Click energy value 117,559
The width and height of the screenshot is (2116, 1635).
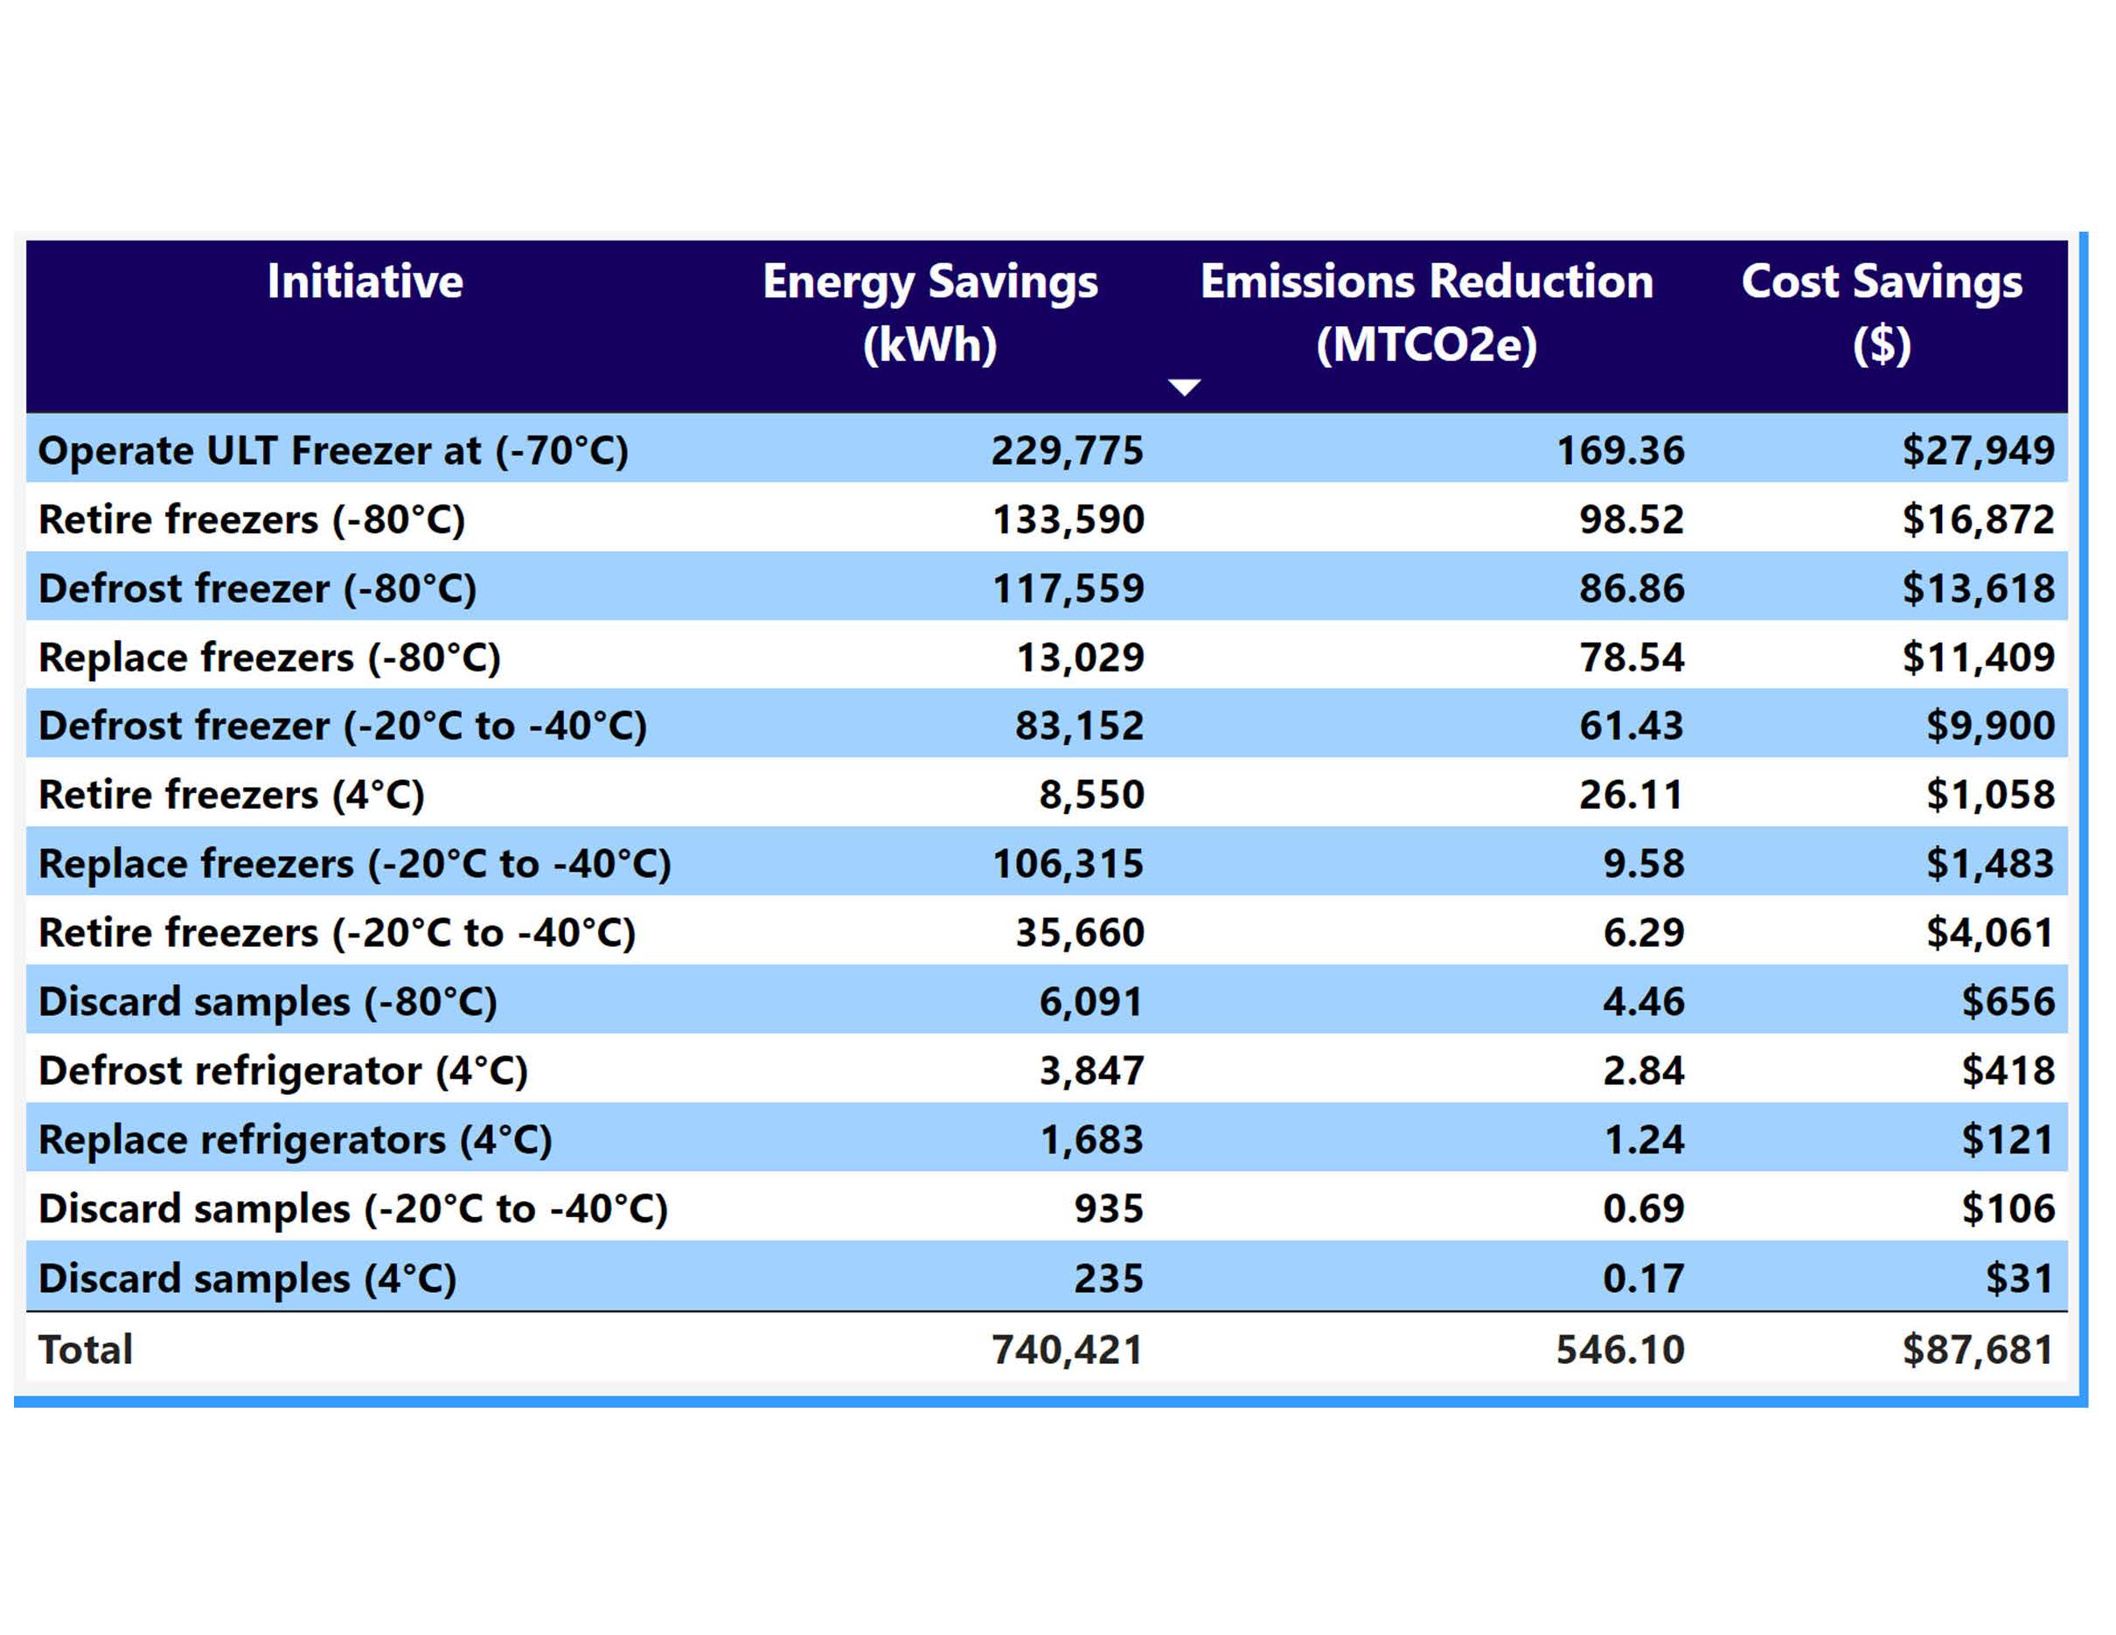[1068, 589]
